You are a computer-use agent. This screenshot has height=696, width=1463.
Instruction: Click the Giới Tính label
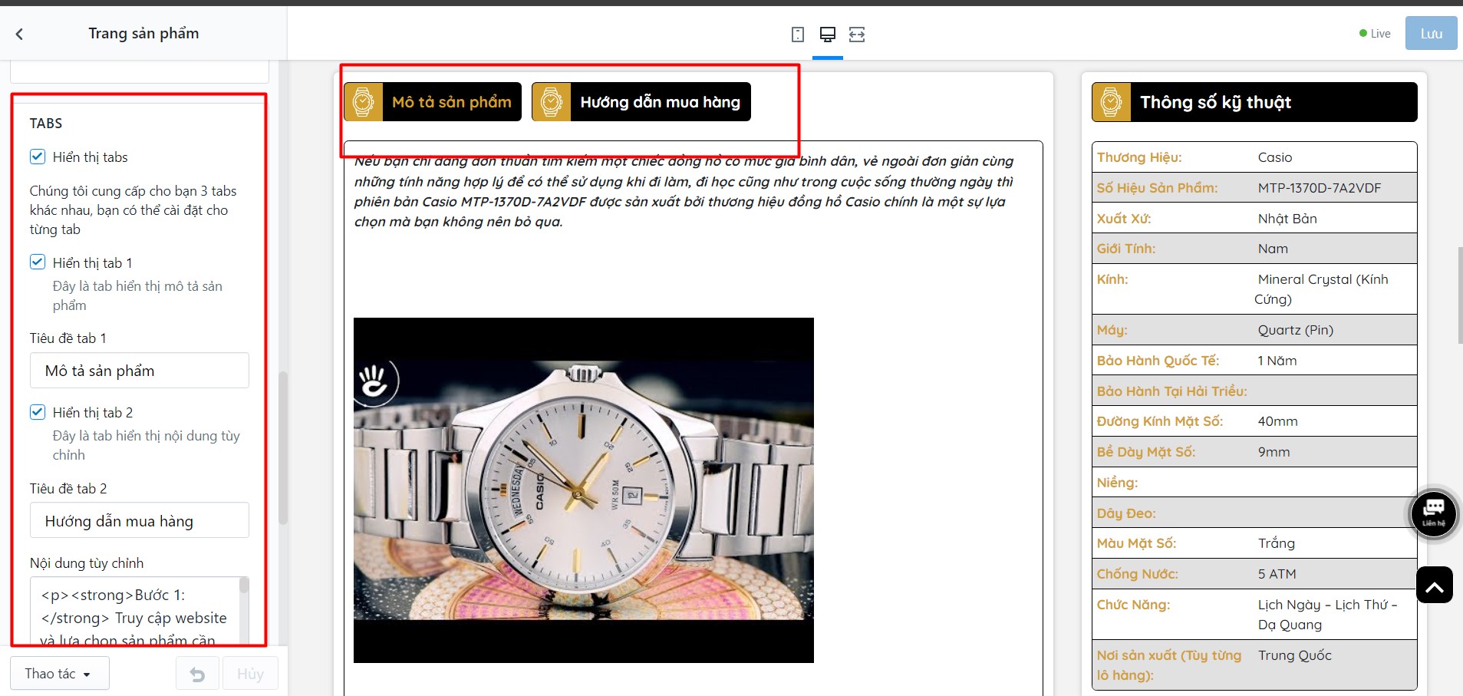click(x=1126, y=249)
